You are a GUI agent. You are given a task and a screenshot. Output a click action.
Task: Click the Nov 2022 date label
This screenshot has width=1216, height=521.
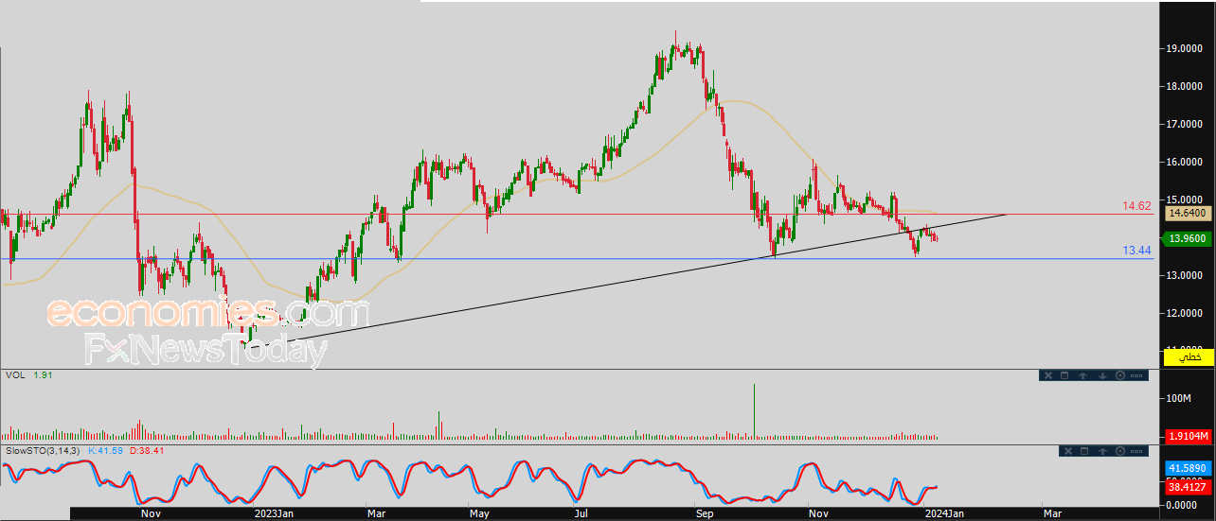(150, 513)
